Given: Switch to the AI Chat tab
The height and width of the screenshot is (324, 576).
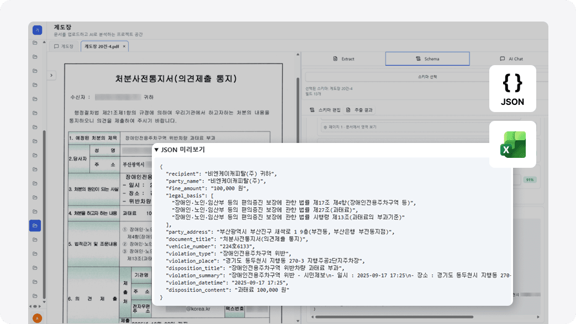Looking at the screenshot, I should (511, 59).
